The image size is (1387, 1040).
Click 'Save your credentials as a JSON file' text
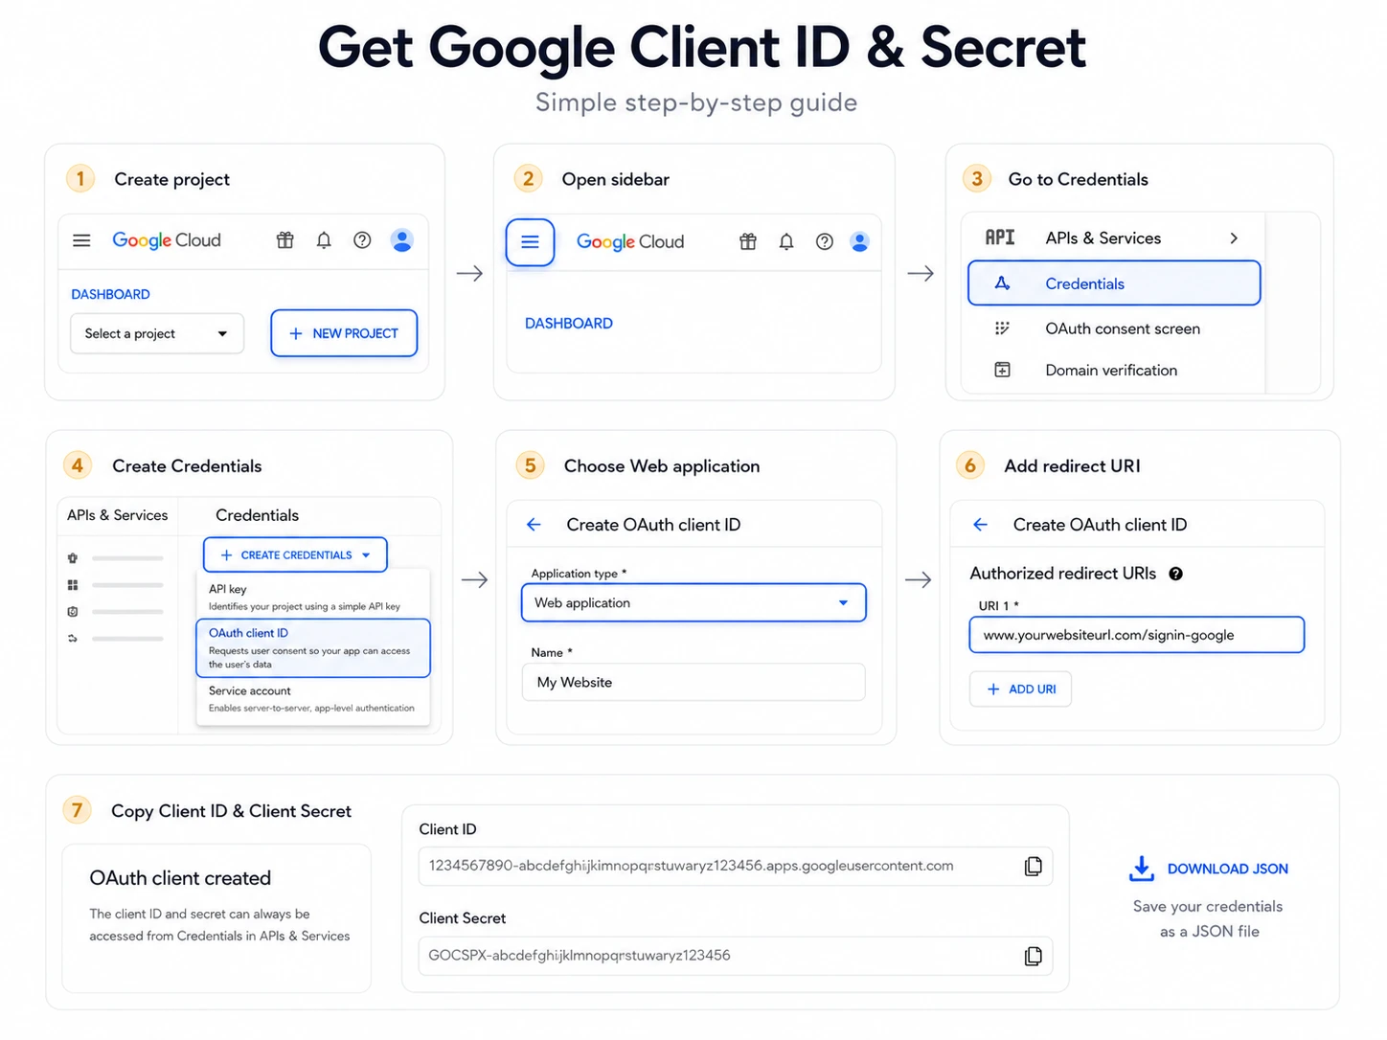coord(1208,918)
